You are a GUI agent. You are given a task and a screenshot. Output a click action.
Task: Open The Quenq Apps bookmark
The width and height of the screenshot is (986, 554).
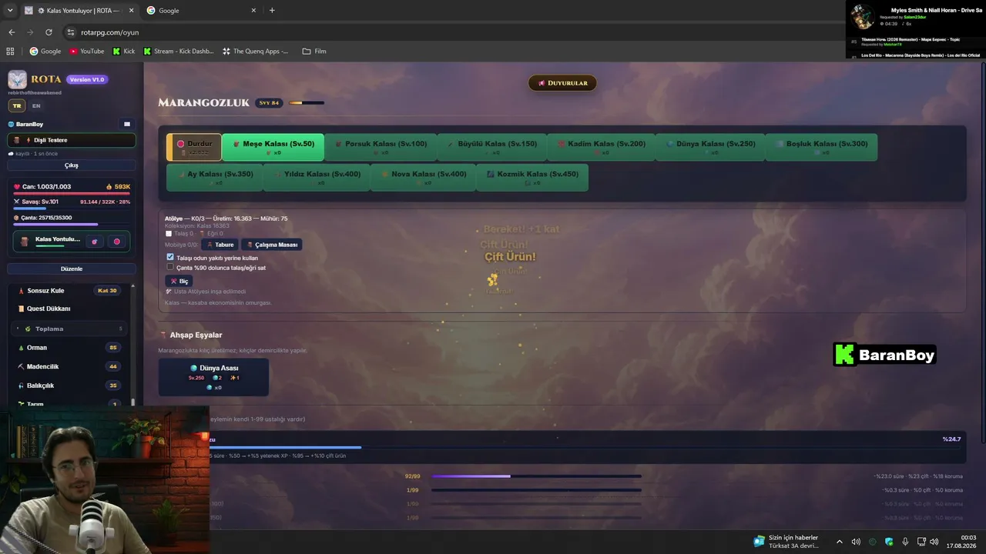point(255,52)
